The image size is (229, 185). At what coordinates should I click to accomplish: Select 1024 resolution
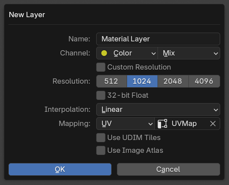click(x=142, y=81)
